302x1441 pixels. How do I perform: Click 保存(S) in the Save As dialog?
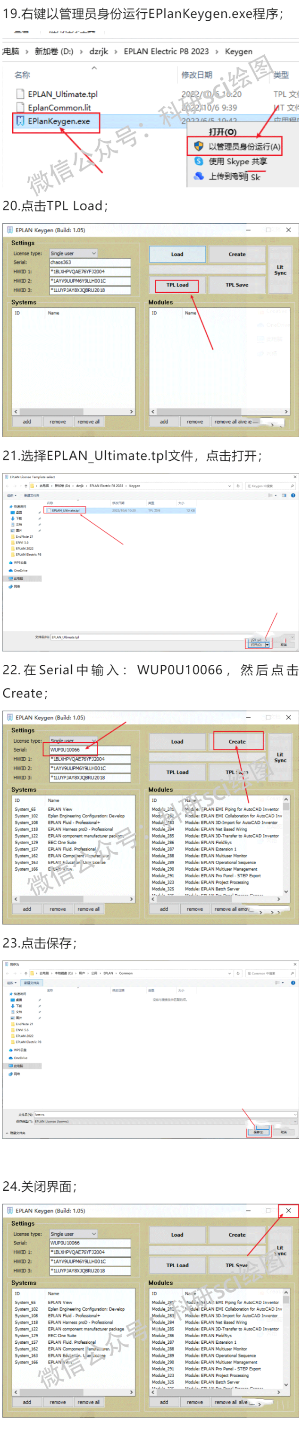click(x=258, y=1132)
